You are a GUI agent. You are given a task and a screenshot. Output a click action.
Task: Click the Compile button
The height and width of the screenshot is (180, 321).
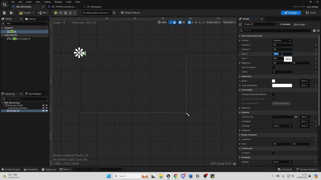(25, 13)
